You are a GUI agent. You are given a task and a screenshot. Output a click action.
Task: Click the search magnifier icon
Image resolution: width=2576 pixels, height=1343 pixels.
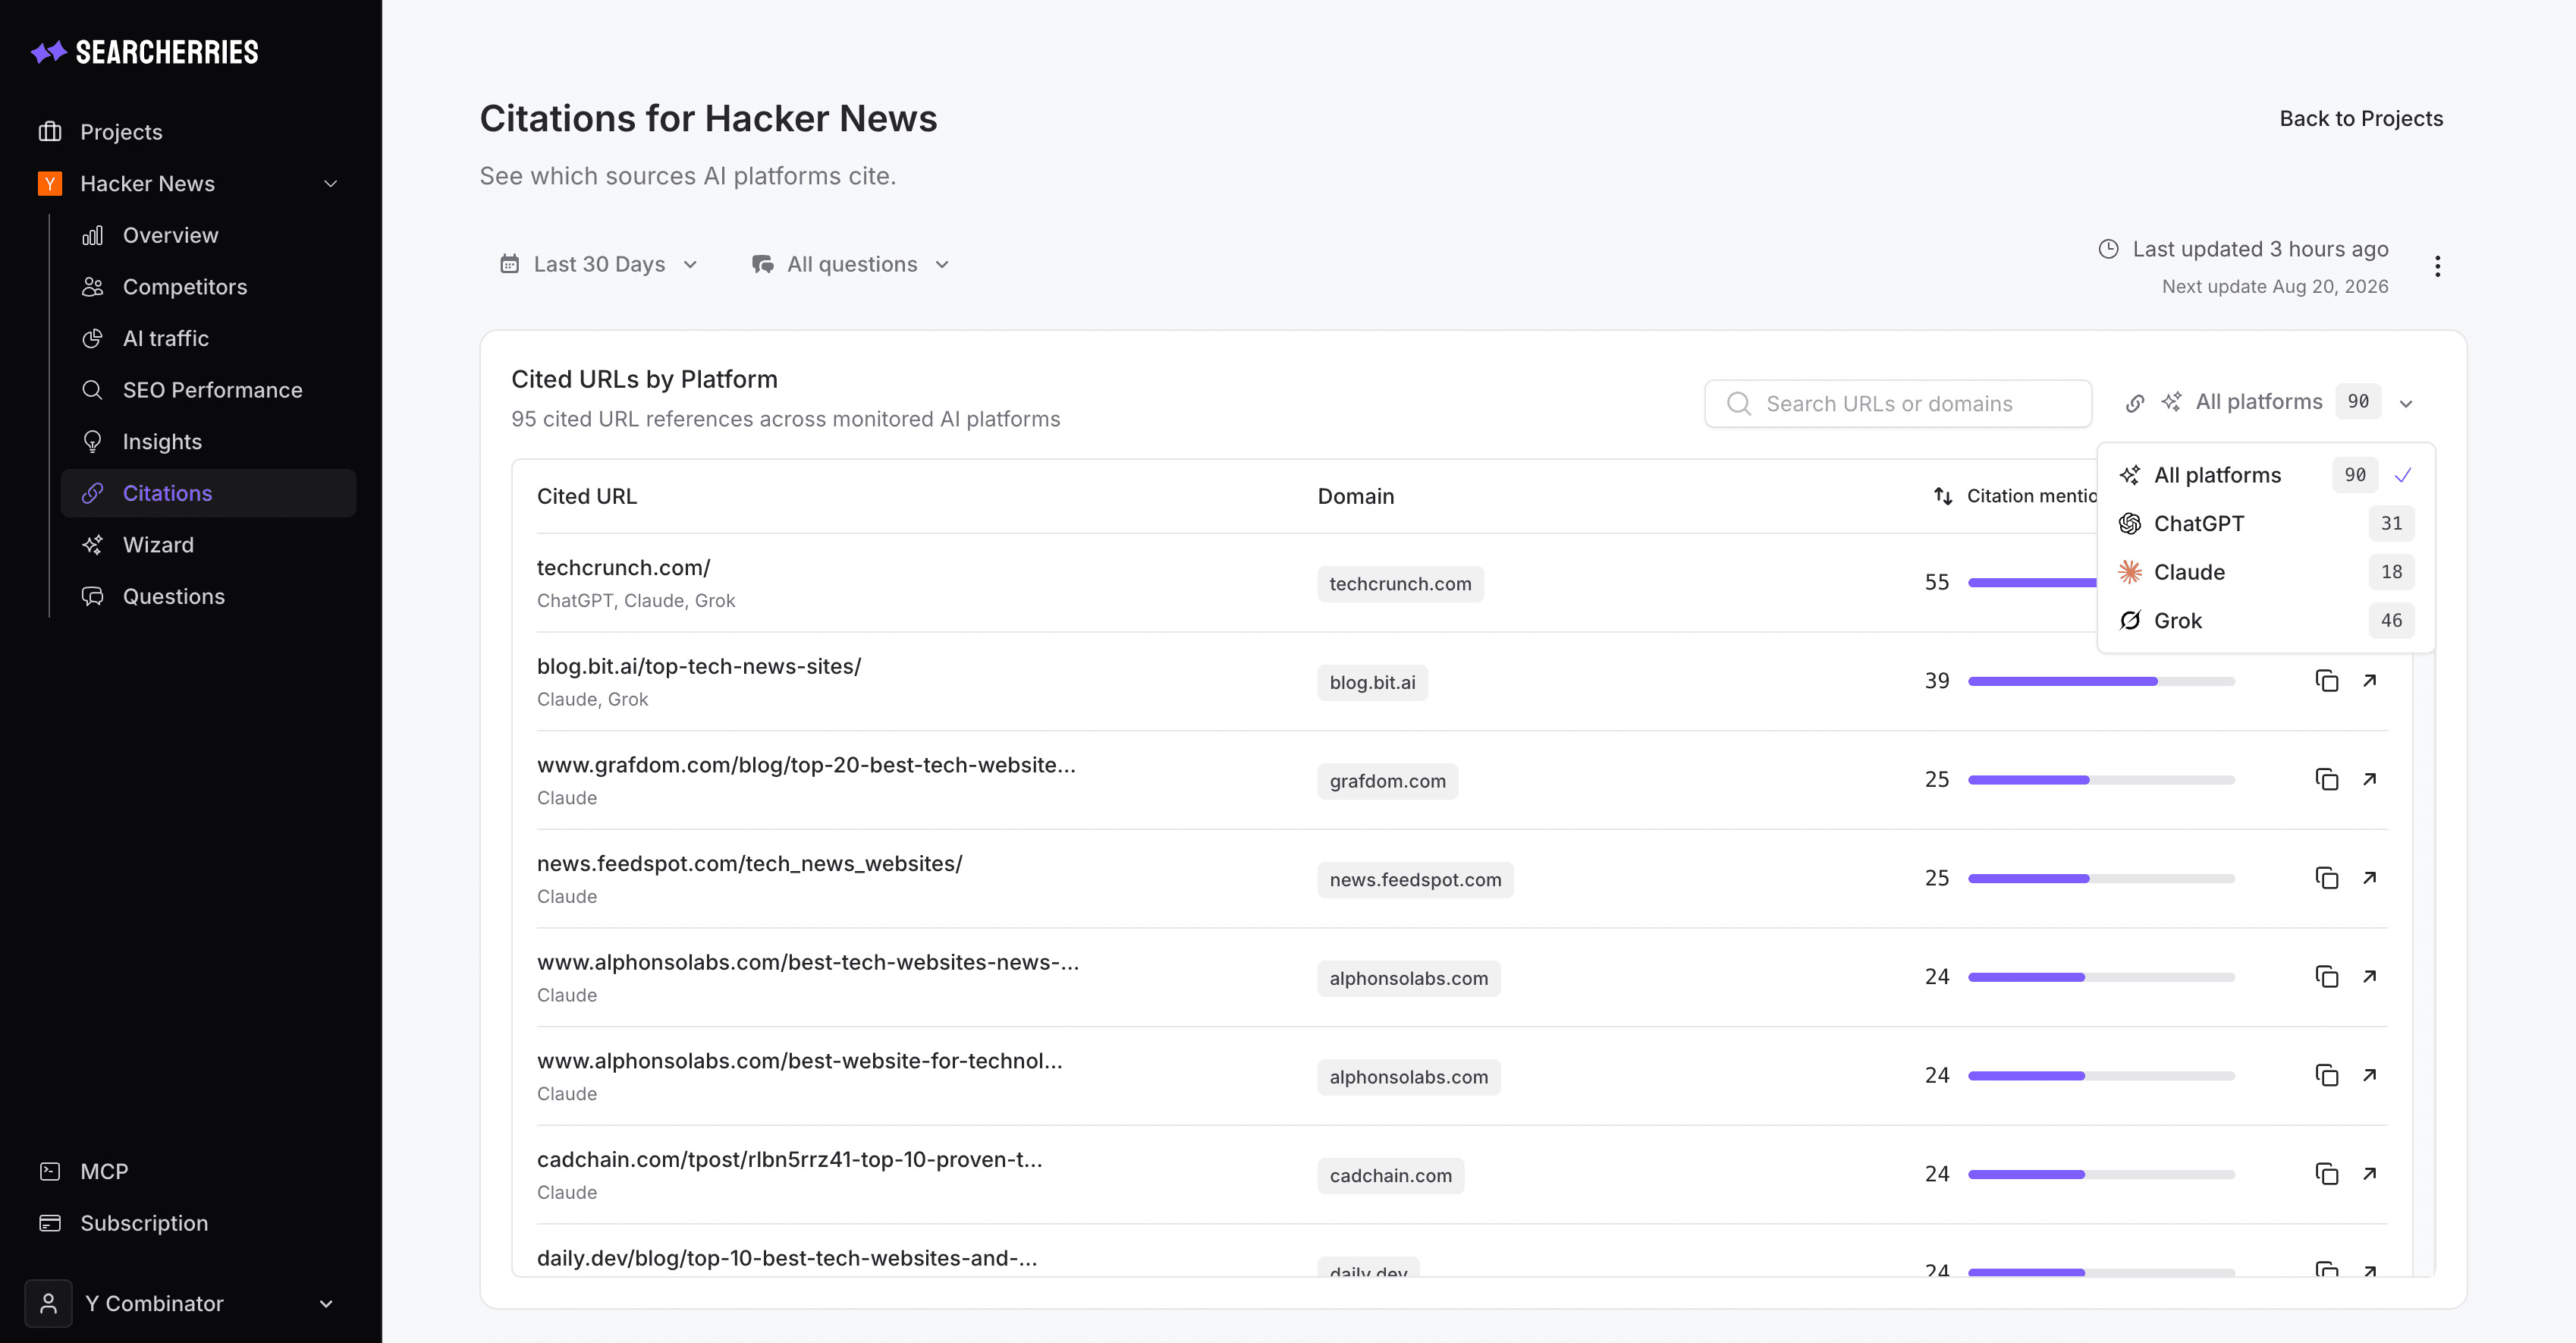coord(1739,404)
